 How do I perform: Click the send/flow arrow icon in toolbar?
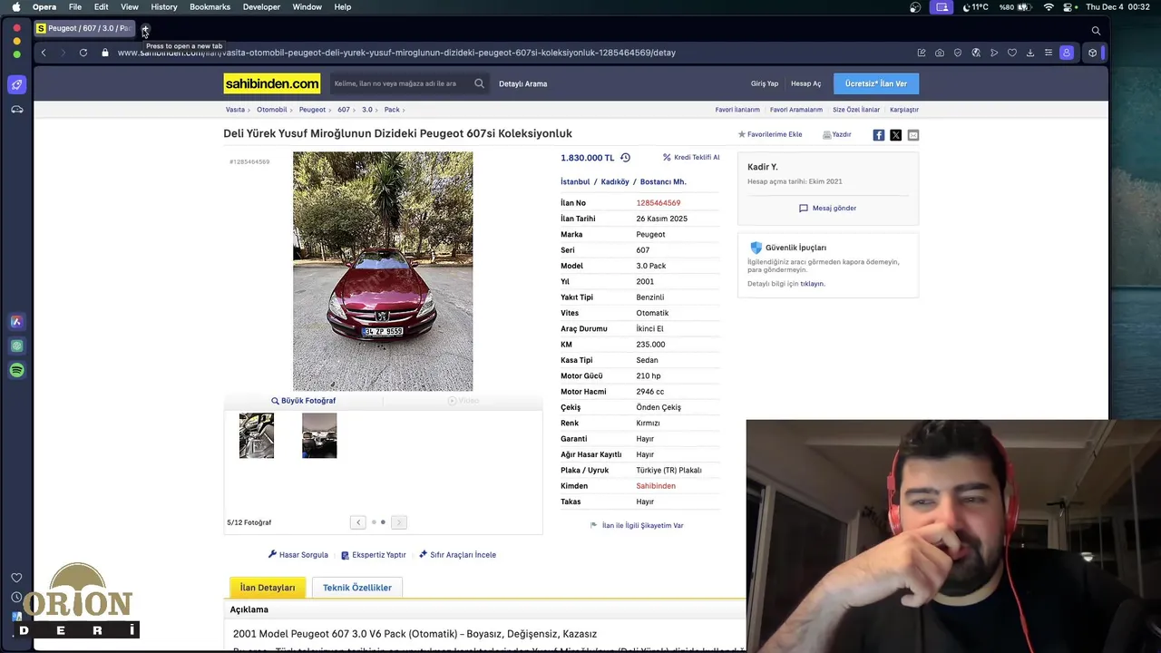click(x=994, y=53)
